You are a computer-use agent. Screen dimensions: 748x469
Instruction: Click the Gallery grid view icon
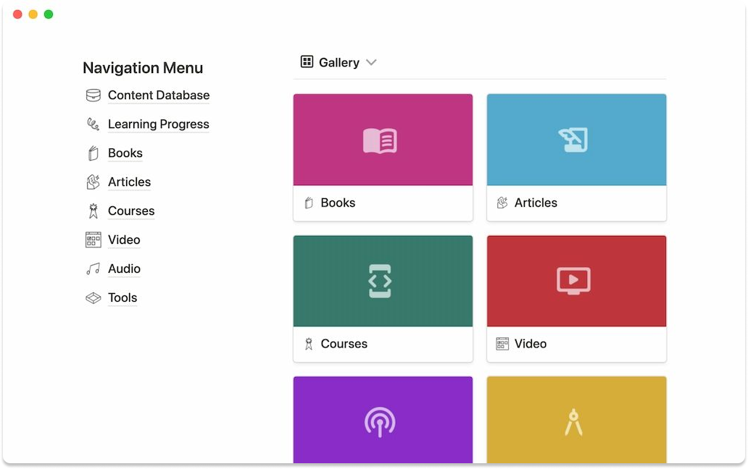coord(307,62)
